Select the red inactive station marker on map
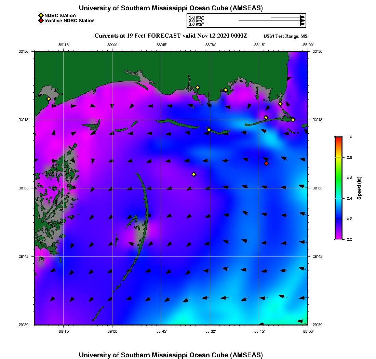 (x=266, y=163)
